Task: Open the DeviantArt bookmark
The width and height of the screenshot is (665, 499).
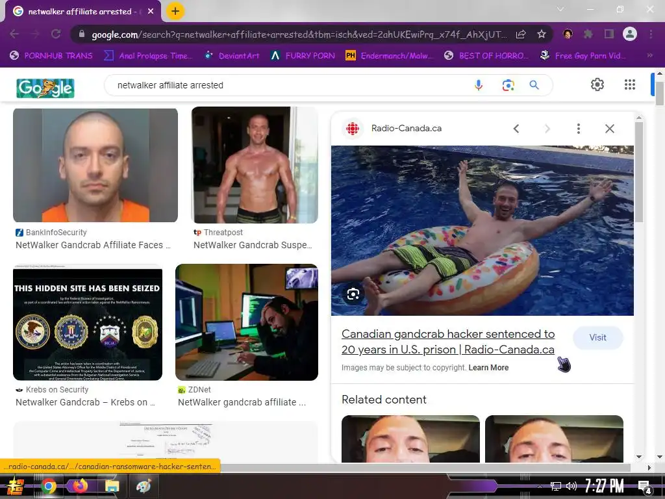Action: tap(232, 56)
